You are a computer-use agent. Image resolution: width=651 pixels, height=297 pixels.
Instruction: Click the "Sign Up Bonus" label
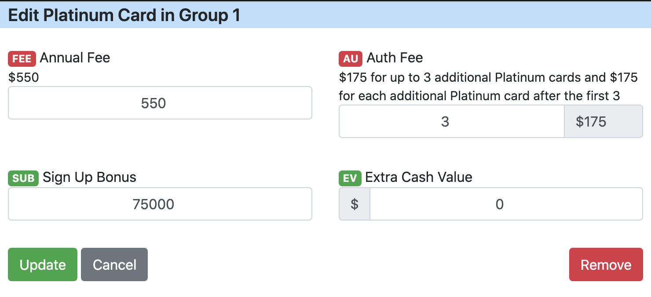point(90,177)
